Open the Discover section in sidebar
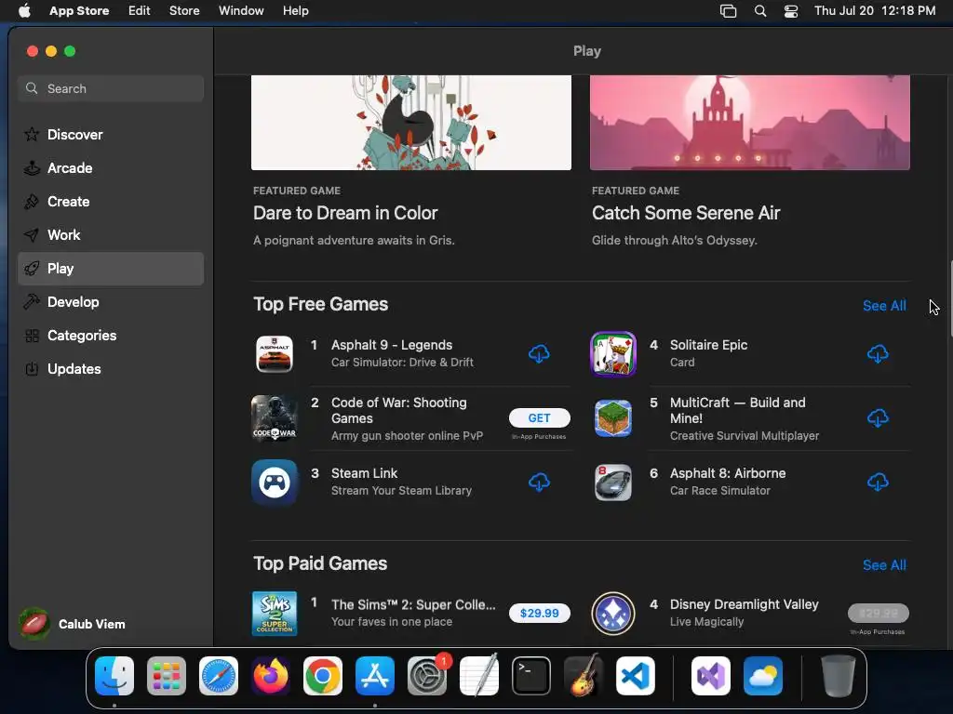Image resolution: width=953 pixels, height=714 pixels. click(111, 134)
